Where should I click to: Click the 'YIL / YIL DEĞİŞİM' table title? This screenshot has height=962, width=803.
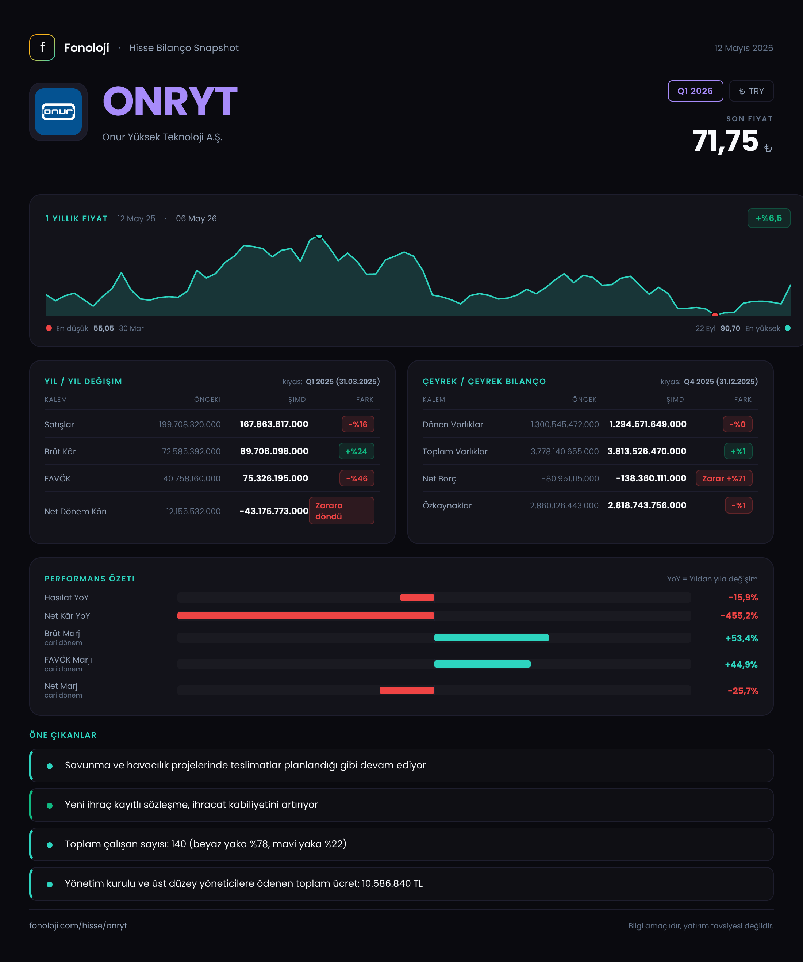tap(83, 382)
